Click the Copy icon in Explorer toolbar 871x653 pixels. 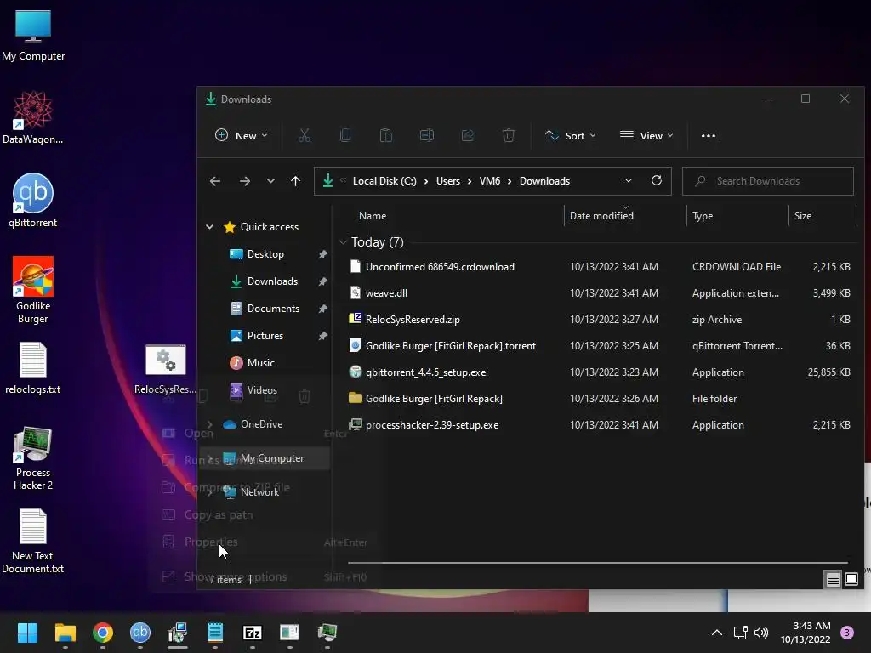click(345, 135)
